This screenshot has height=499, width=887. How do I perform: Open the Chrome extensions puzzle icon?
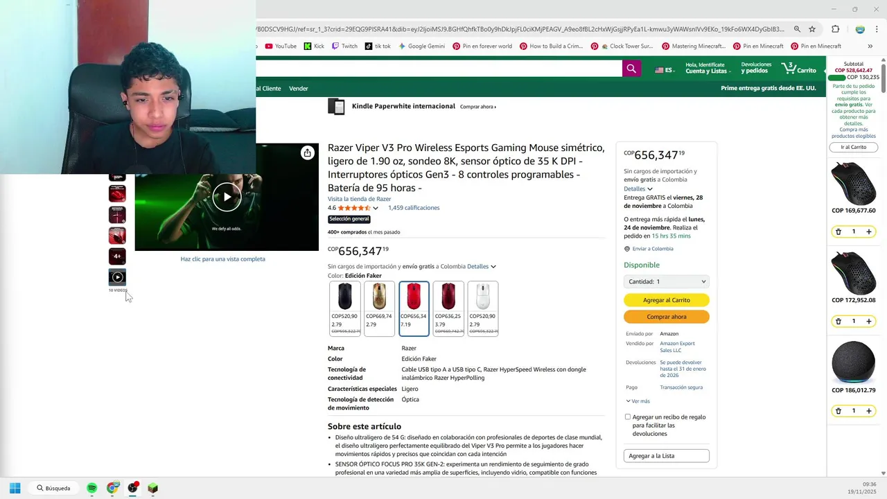pos(835,29)
